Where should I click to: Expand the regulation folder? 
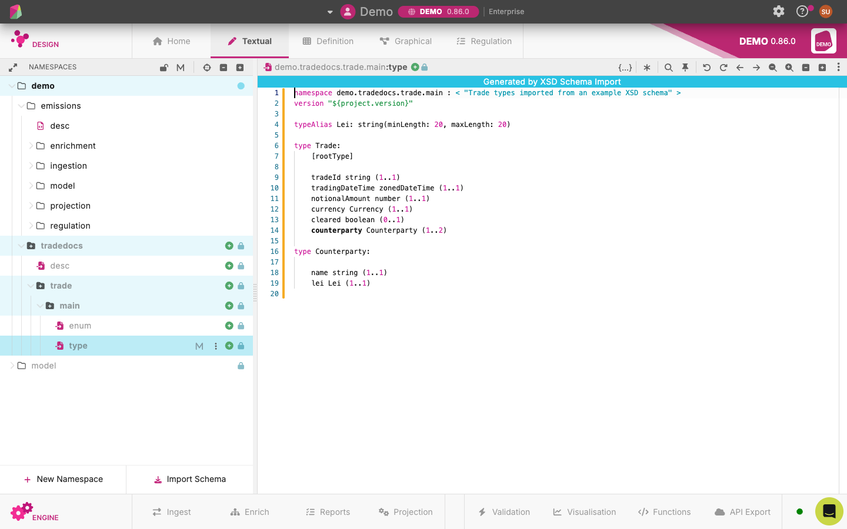[x=31, y=226]
